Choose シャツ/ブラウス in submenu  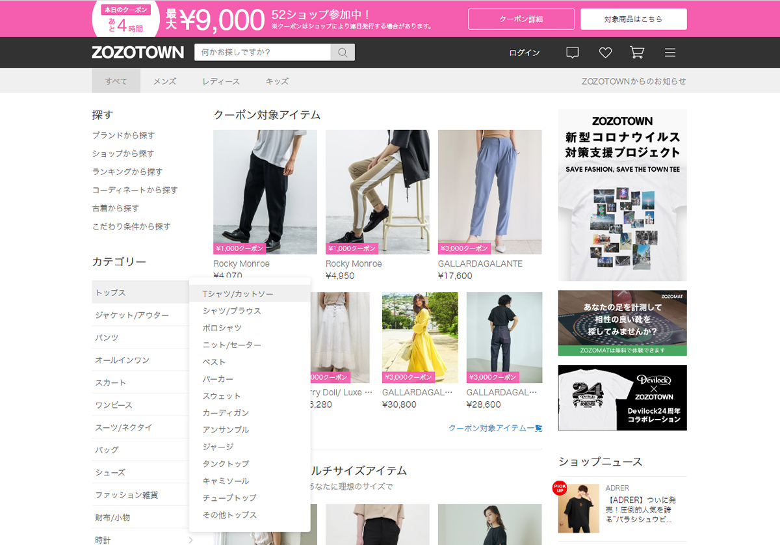tap(250, 311)
